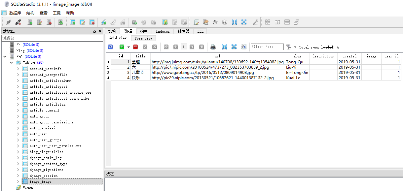Click the Tile windows layout icon
This screenshot has width=403, height=191.
click(x=268, y=22)
